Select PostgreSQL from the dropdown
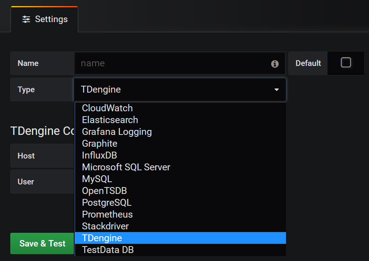The width and height of the screenshot is (369, 261). (107, 203)
